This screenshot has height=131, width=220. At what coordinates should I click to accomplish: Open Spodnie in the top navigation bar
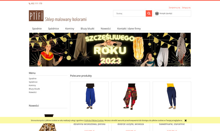37,28
